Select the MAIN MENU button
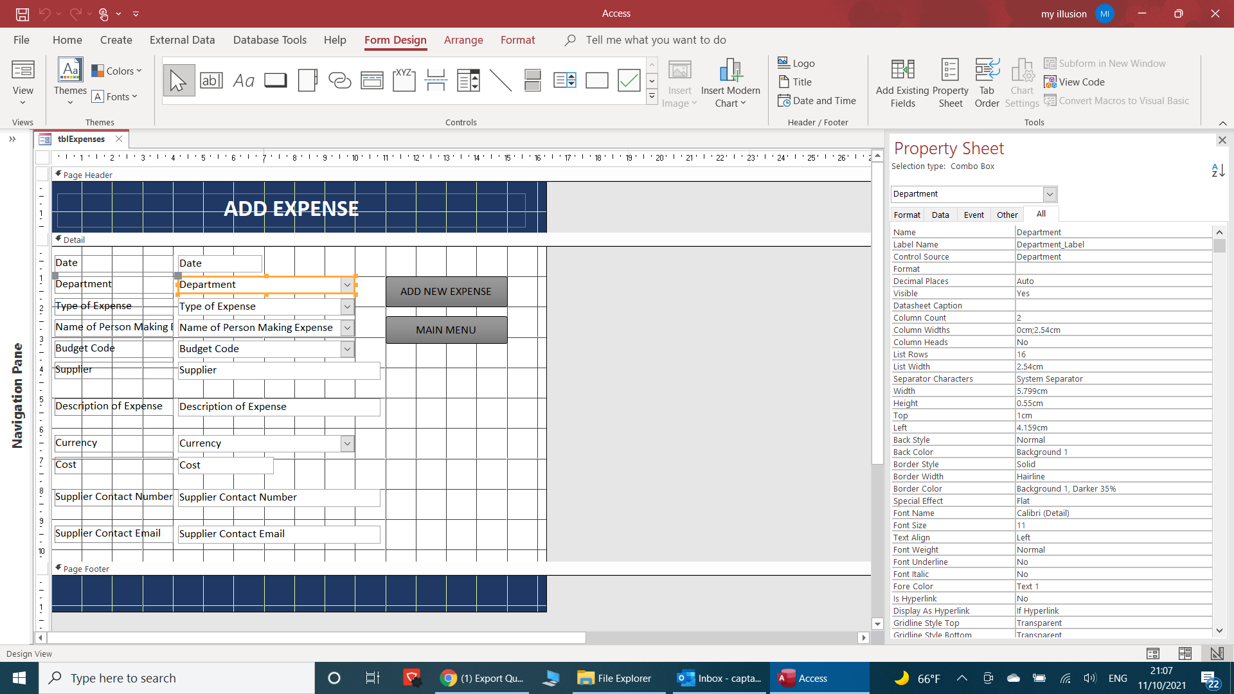Viewport: 1234px width, 694px height. pos(446,330)
